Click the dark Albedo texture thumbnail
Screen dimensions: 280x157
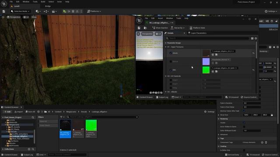coord(206,53)
